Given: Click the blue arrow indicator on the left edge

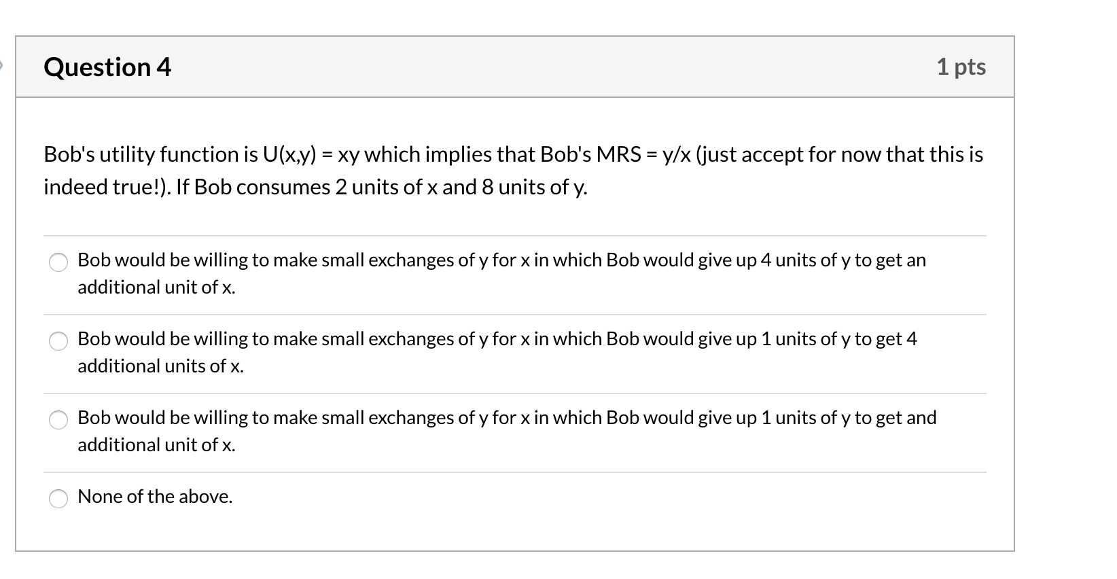Looking at the screenshot, I should pos(3,63).
